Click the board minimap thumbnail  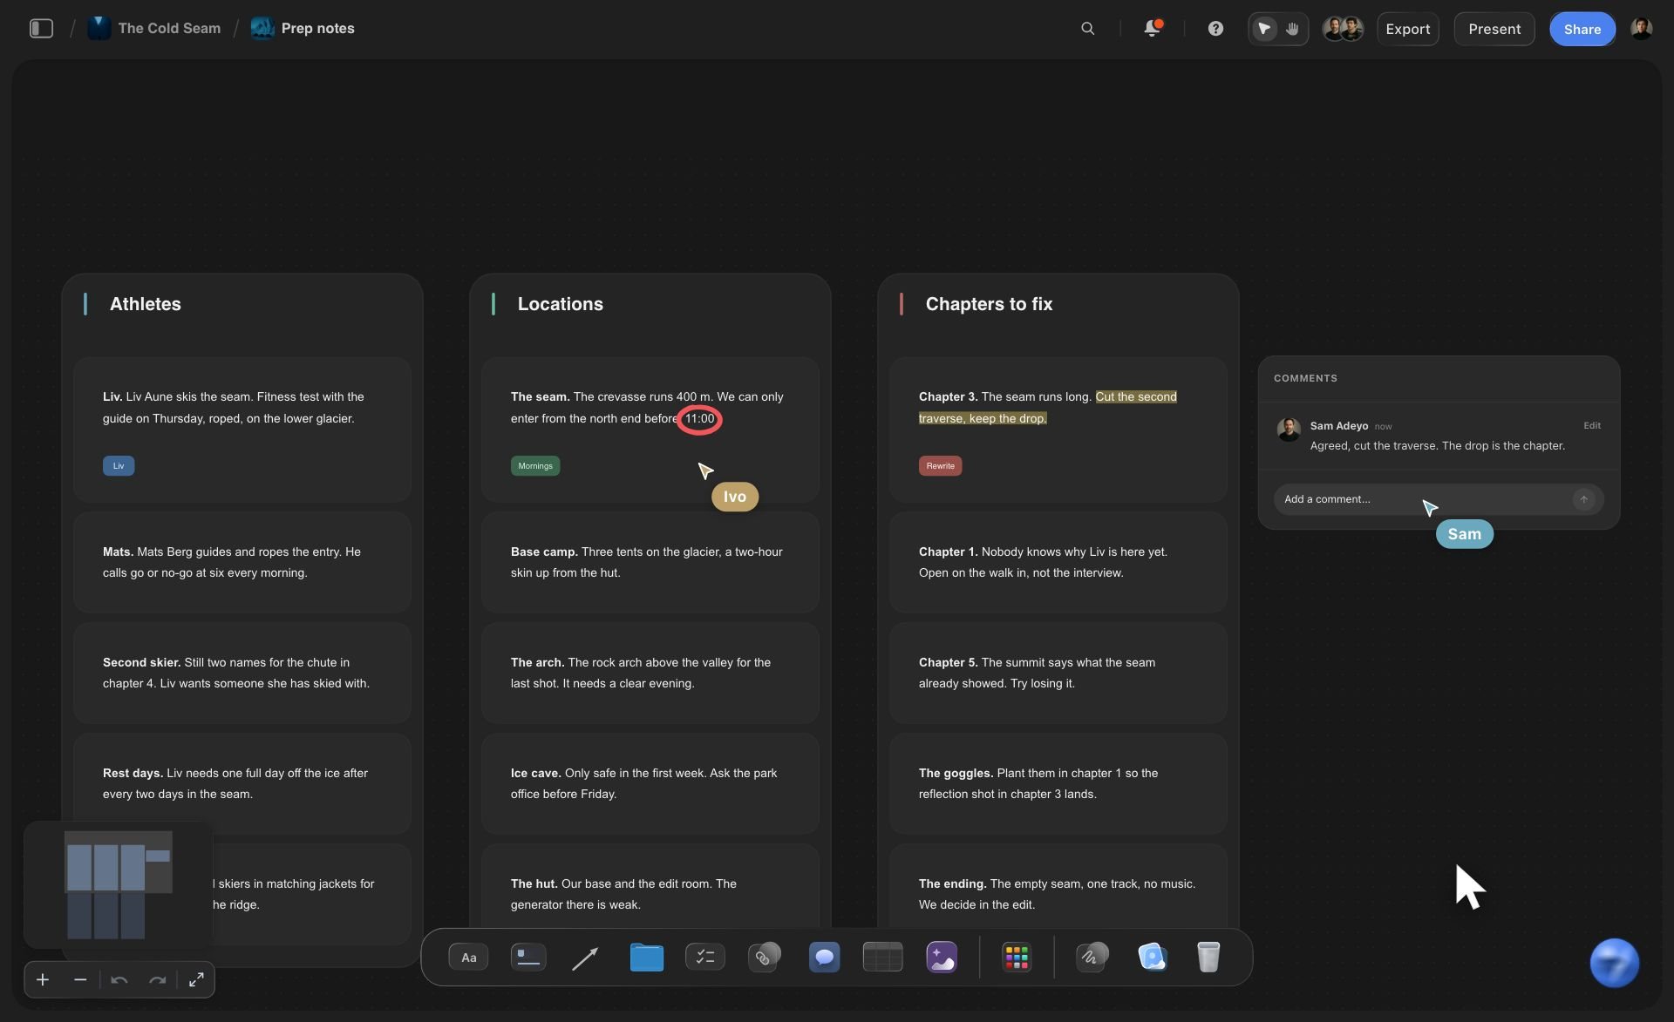pyautogui.click(x=119, y=885)
